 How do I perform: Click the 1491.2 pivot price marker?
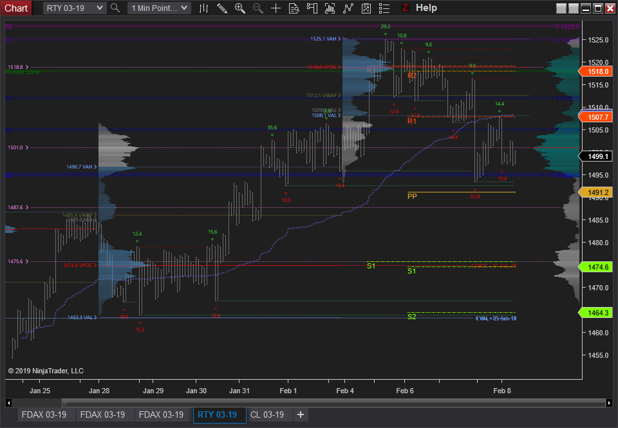pyautogui.click(x=595, y=192)
